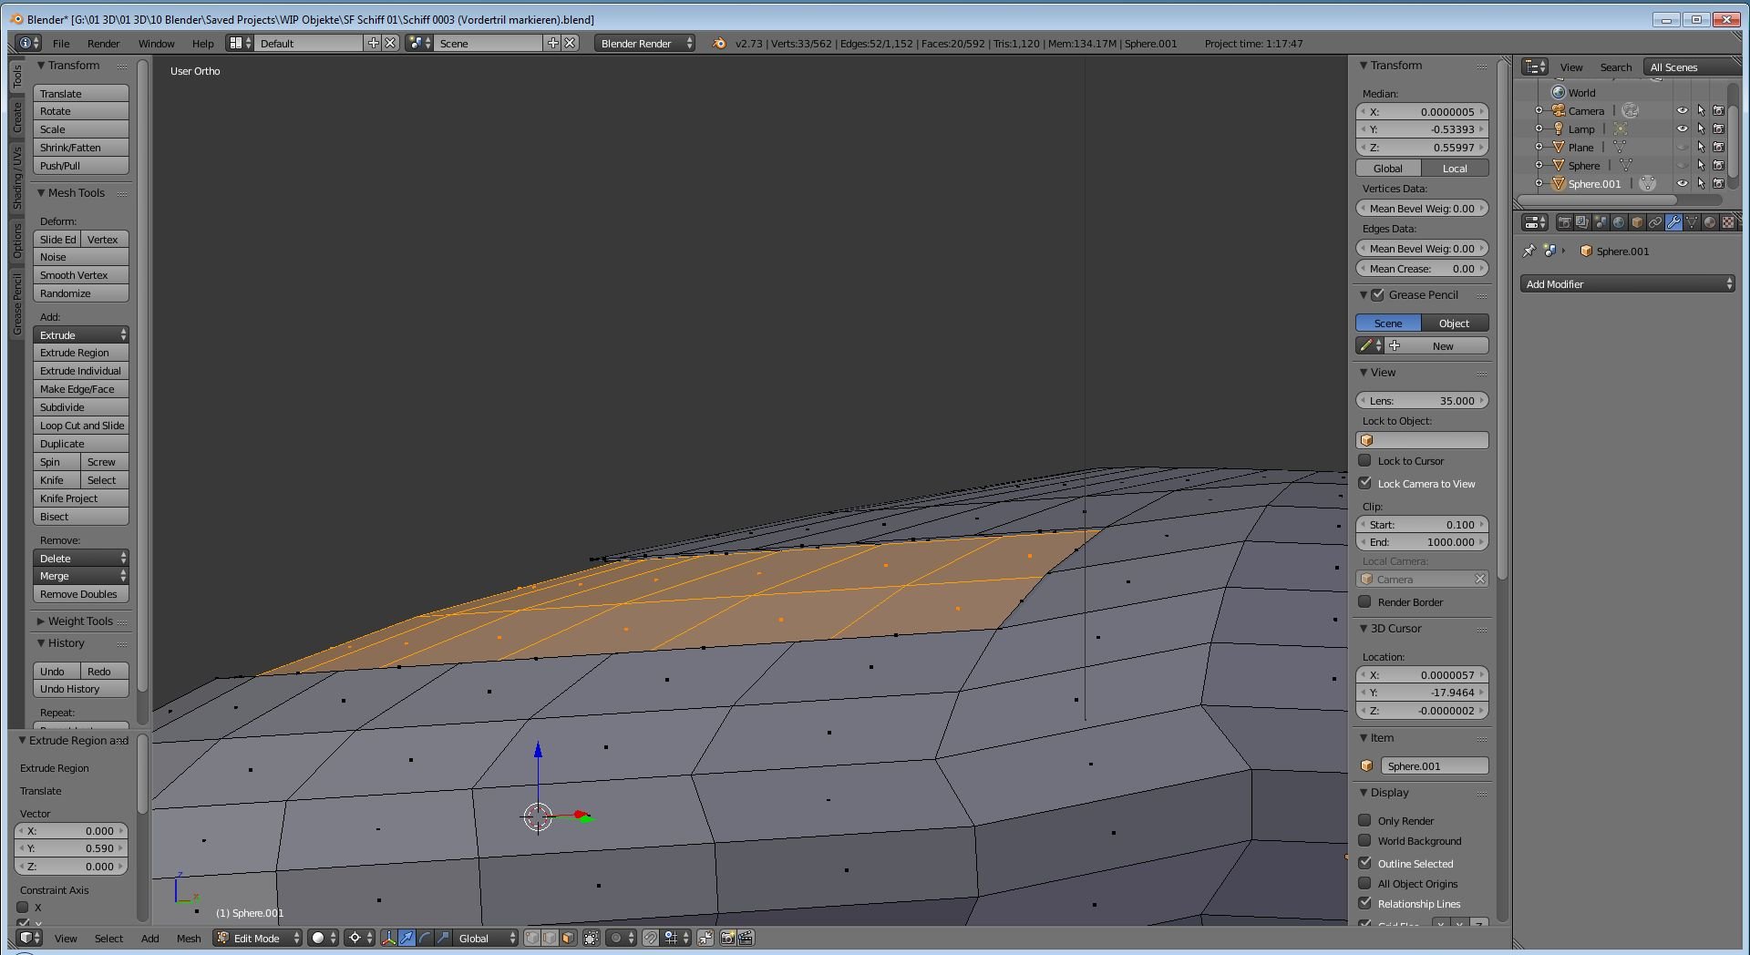This screenshot has width=1750, height=955.
Task: Open the Texture properties tab (checkerboard icon)
Action: pyautogui.click(x=1728, y=222)
